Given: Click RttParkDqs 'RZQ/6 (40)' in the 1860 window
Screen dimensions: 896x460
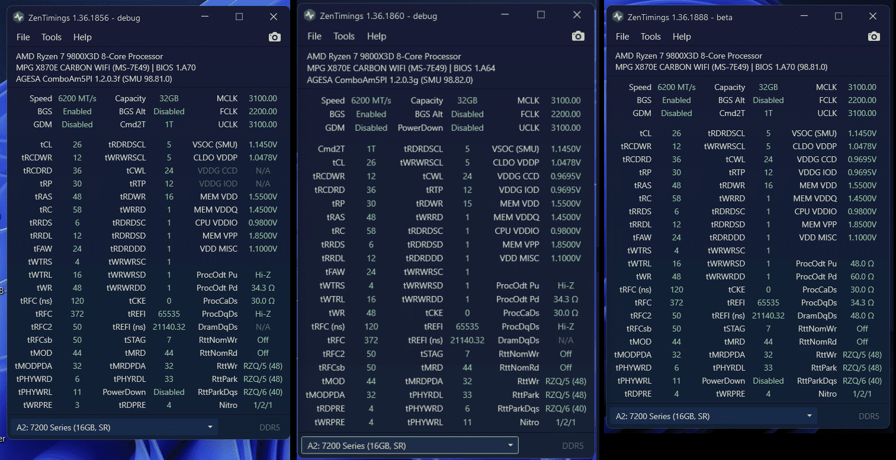Looking at the screenshot, I should point(566,408).
